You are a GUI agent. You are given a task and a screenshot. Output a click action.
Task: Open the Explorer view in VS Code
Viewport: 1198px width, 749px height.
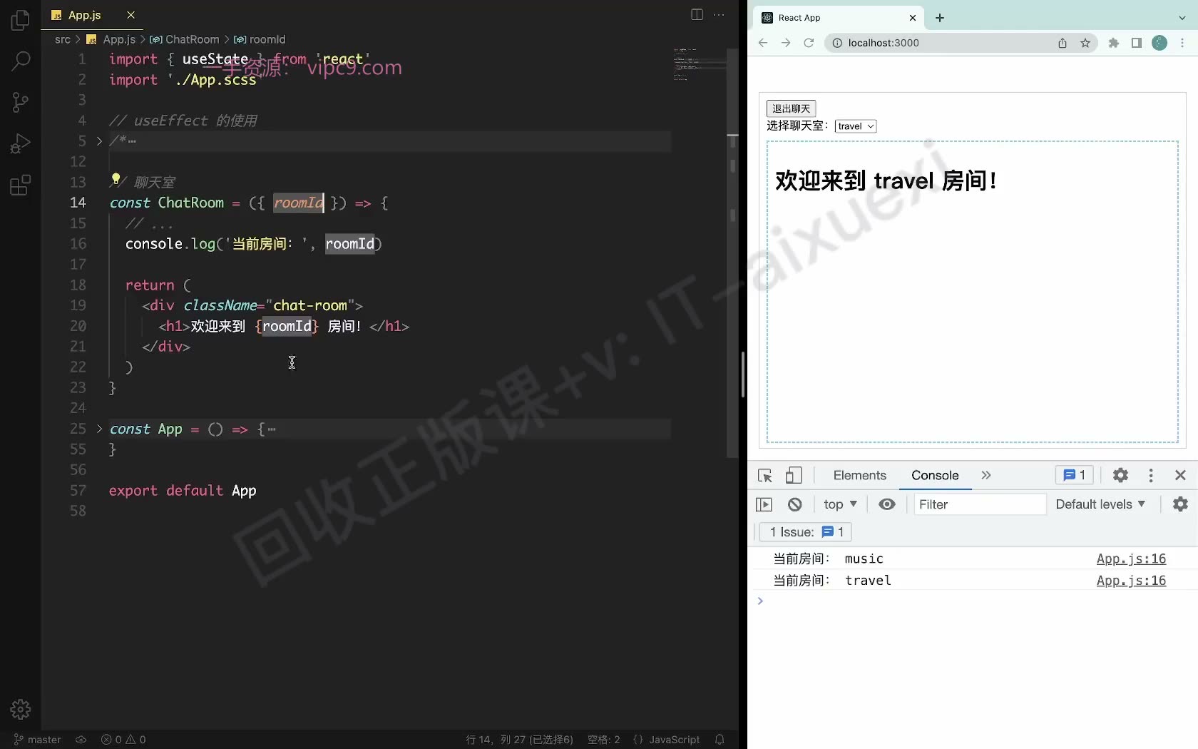point(21,21)
